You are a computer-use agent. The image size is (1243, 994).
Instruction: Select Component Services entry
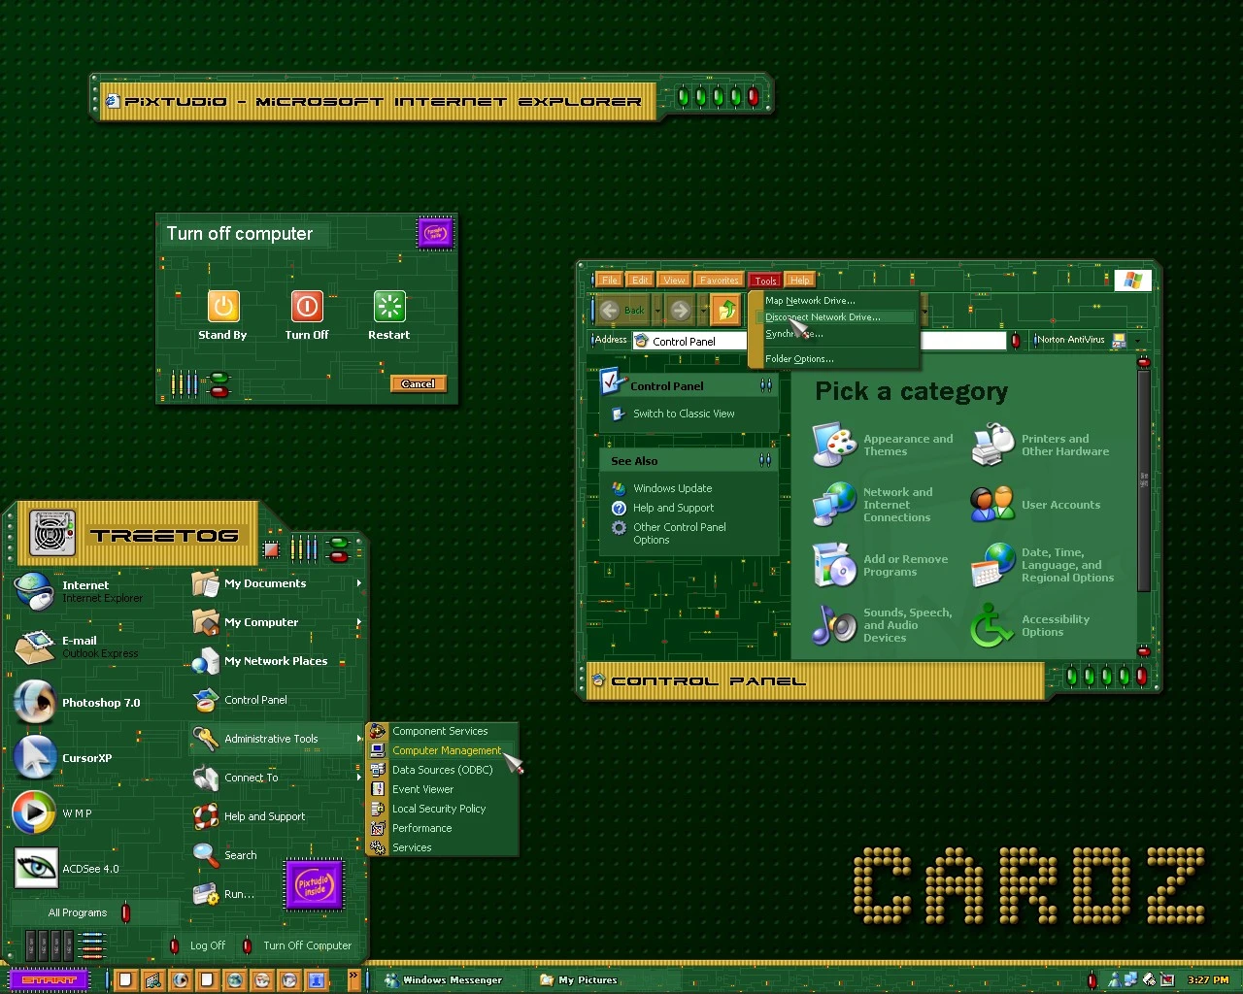[443, 731]
